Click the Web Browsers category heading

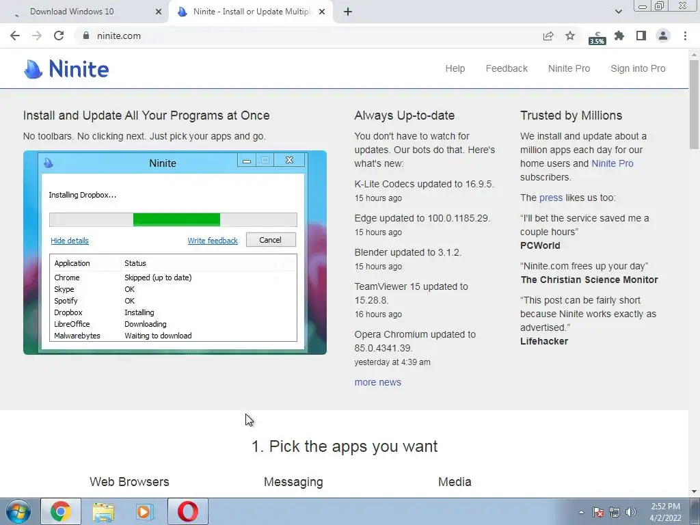pyautogui.click(x=129, y=482)
